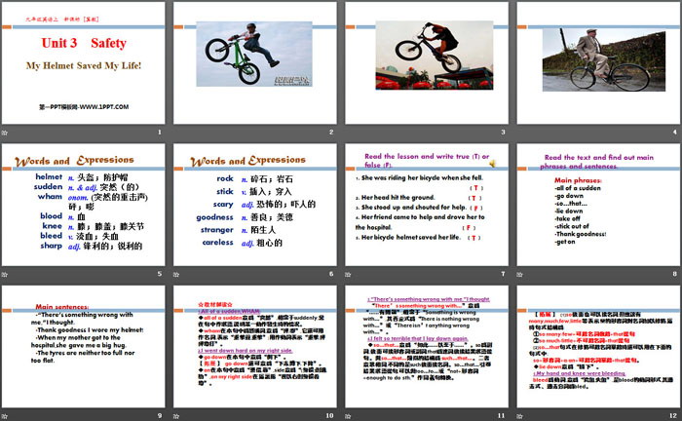Select slide 3 with the red bike stunt
682x421 pixels.
(x=426, y=62)
